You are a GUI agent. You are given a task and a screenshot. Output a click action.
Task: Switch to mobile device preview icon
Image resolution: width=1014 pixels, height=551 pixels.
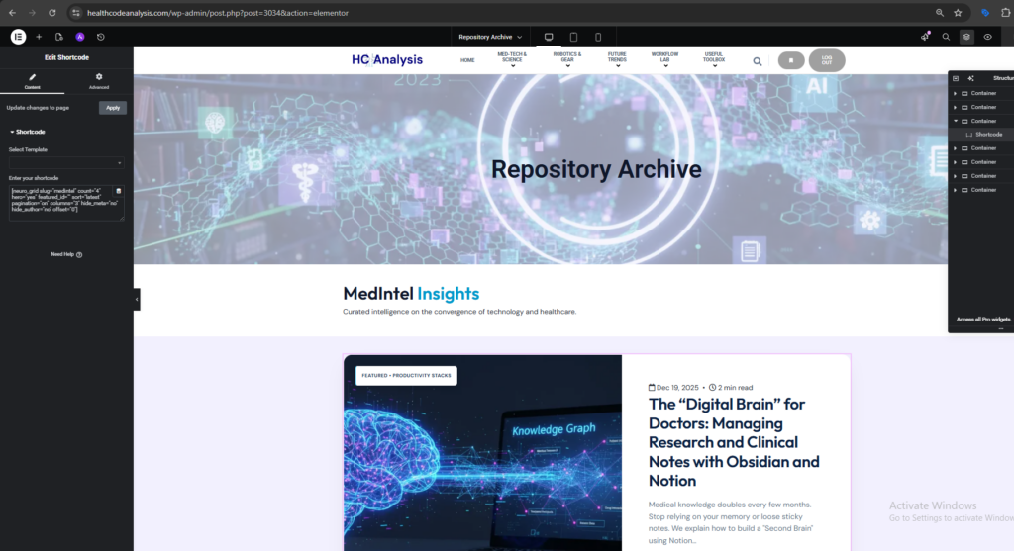coord(598,37)
